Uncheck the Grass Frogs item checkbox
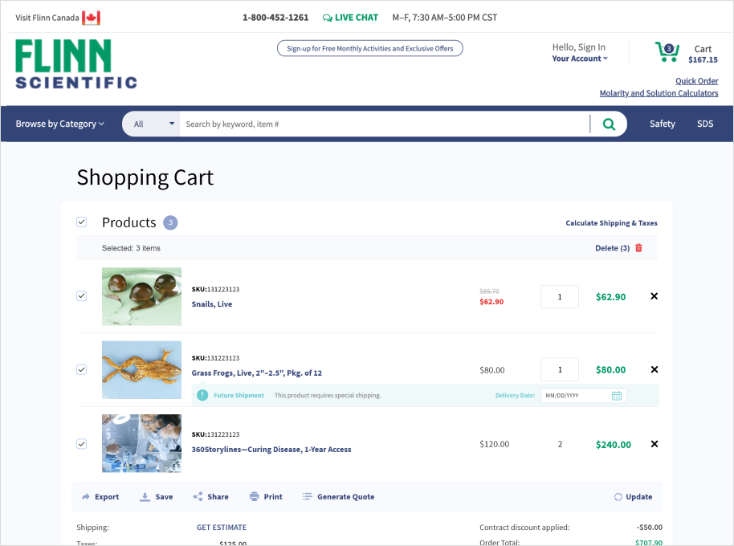Screen dimensions: 734x546 (81, 369)
